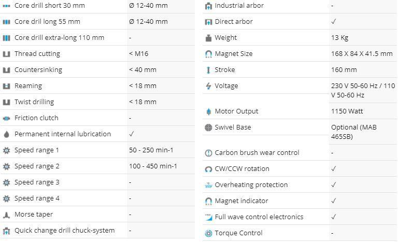398x242 pixels.
Task: Click the Core drill short 30 mm icon
Action: click(6, 6)
